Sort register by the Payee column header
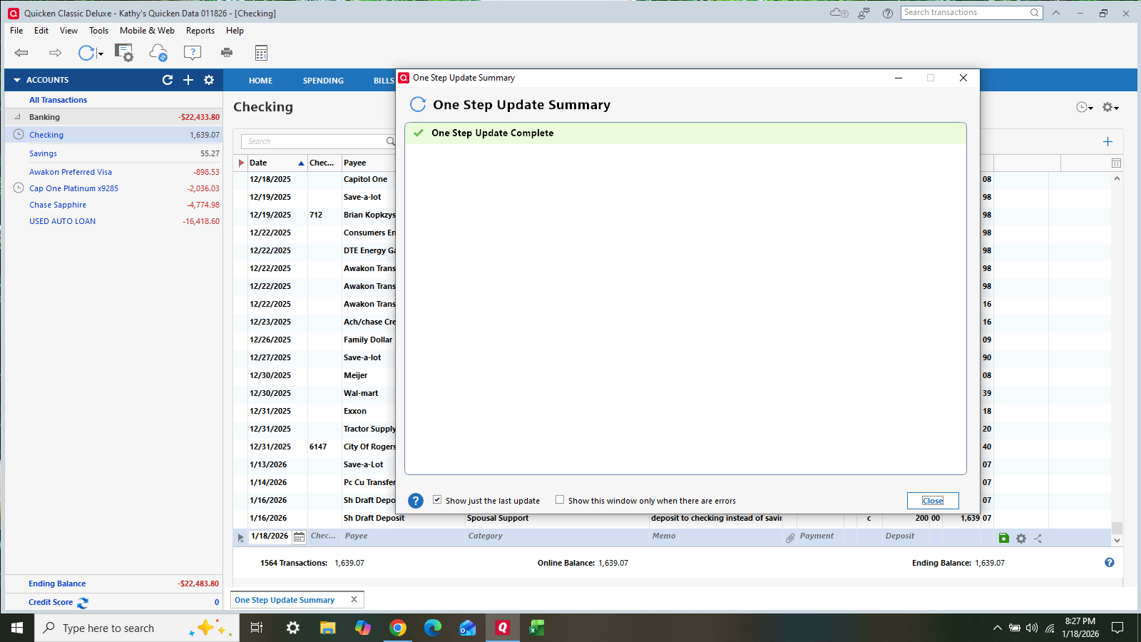 pos(368,163)
